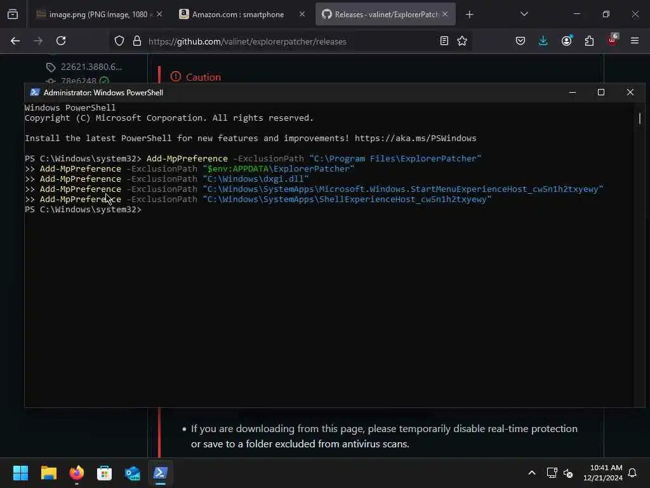Image resolution: width=650 pixels, height=488 pixels.
Task: Close the ExplorerPatcher Releases tab
Action: tap(445, 15)
